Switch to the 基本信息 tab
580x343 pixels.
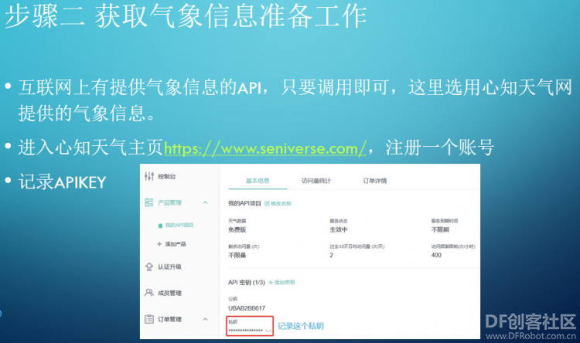(258, 181)
